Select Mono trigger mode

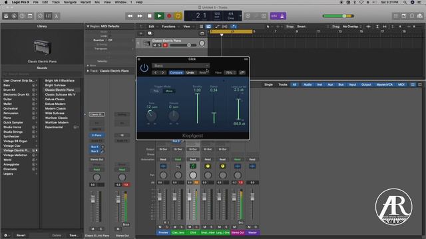point(168,91)
